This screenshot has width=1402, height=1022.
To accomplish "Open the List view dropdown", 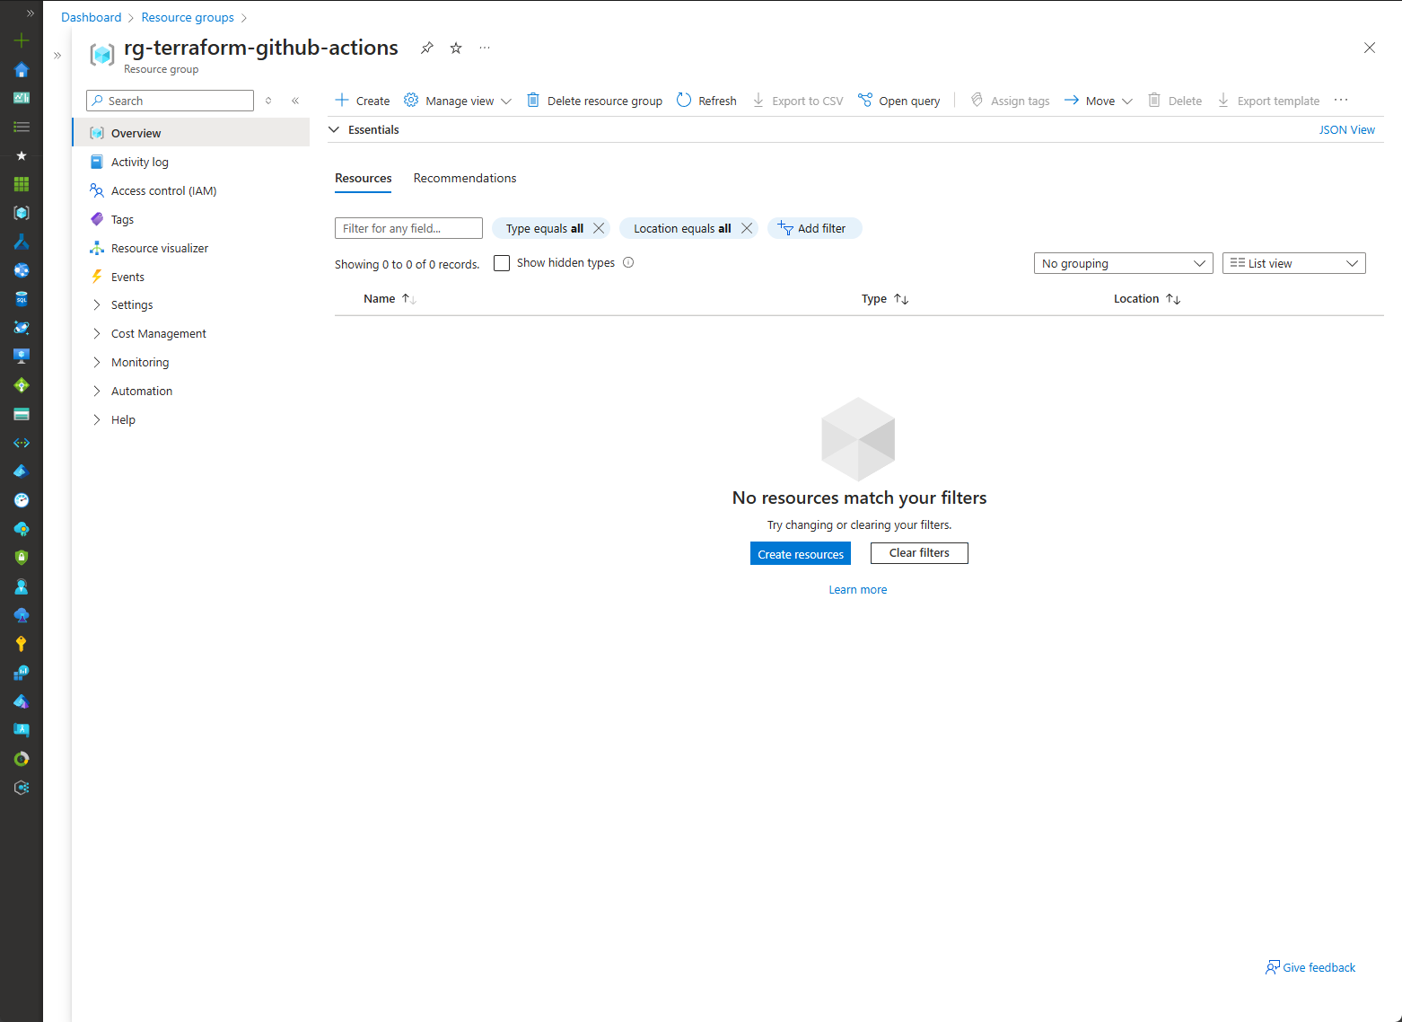I will [x=1293, y=263].
